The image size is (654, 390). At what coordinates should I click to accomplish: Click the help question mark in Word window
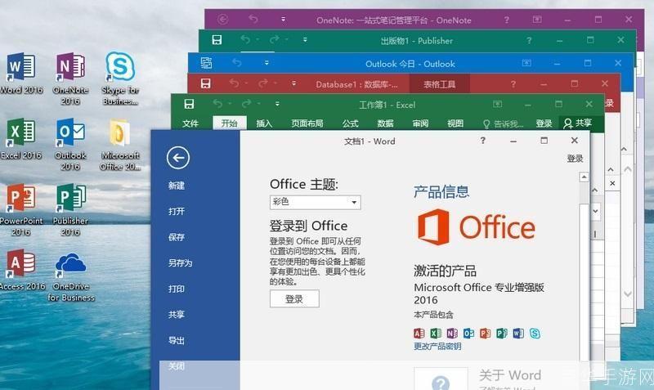click(482, 141)
